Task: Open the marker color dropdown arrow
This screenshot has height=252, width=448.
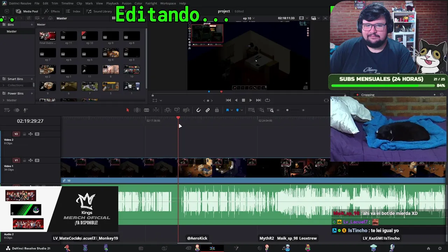Action: pyautogui.click(x=241, y=111)
